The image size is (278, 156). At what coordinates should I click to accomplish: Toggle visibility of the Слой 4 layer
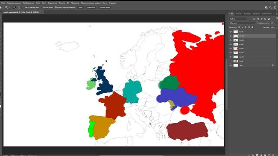(231, 53)
